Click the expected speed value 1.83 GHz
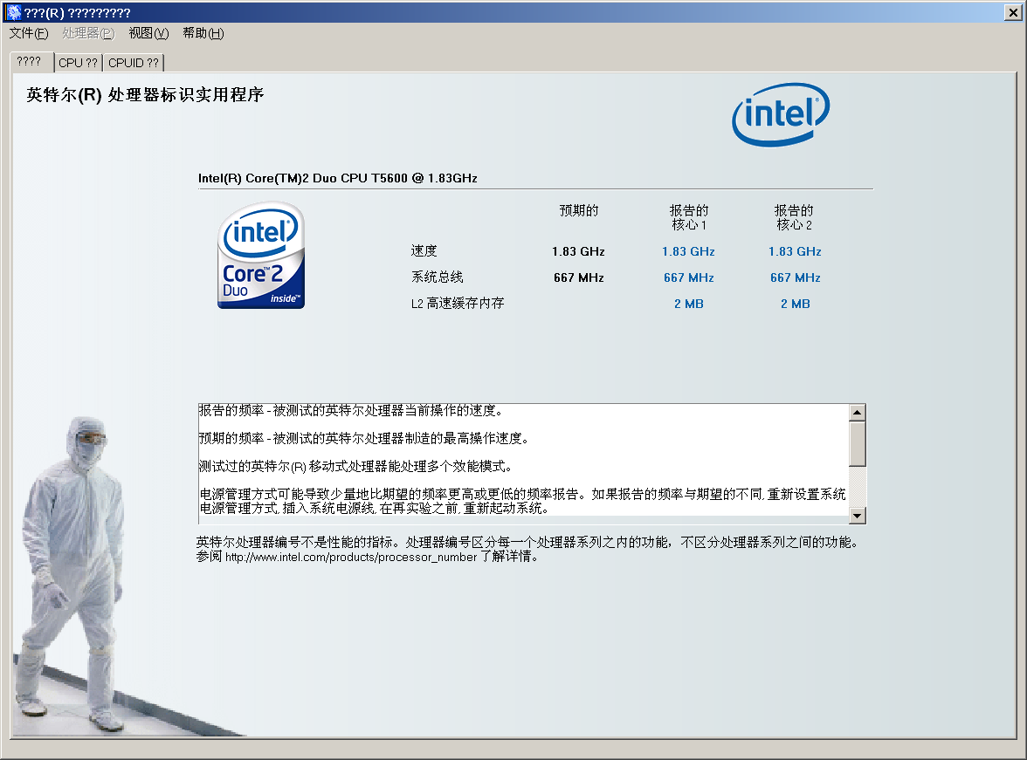Viewport: 1027px width, 760px height. tap(578, 251)
